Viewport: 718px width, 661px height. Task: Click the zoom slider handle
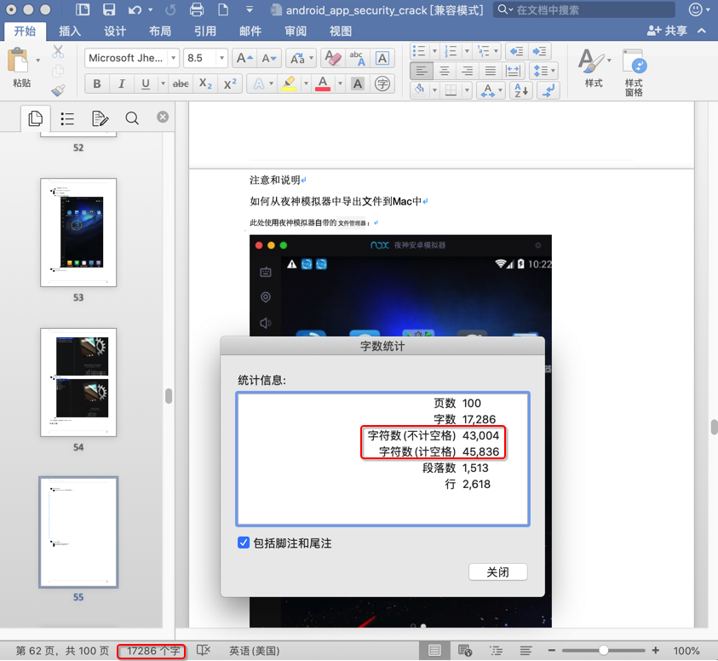click(603, 650)
